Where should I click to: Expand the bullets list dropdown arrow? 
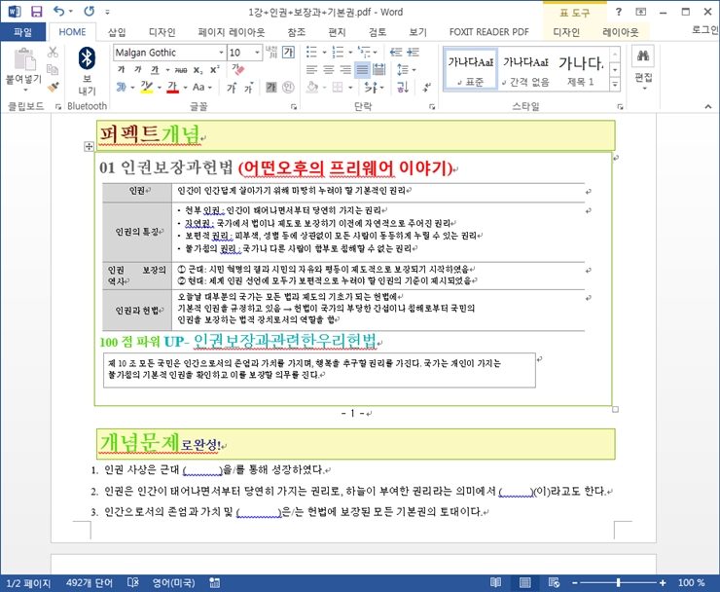[324, 53]
